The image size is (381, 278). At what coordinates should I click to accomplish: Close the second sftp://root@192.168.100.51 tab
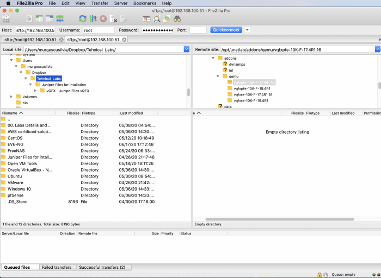pos(124,40)
